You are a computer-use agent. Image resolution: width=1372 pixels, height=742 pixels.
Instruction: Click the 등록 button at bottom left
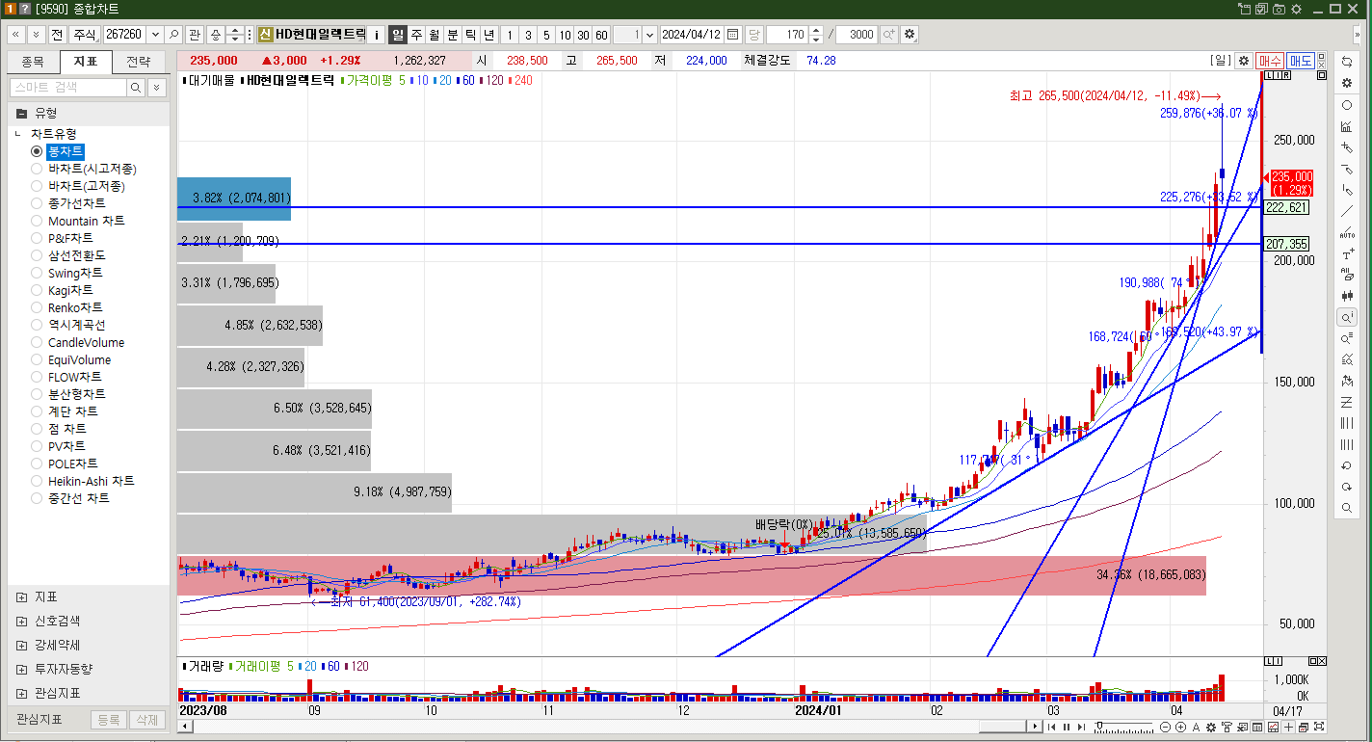(x=109, y=720)
